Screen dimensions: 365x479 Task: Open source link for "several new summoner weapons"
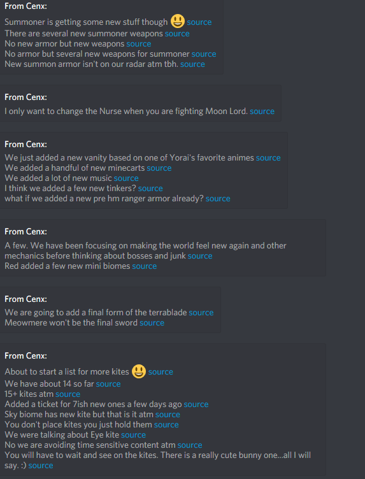(x=177, y=34)
